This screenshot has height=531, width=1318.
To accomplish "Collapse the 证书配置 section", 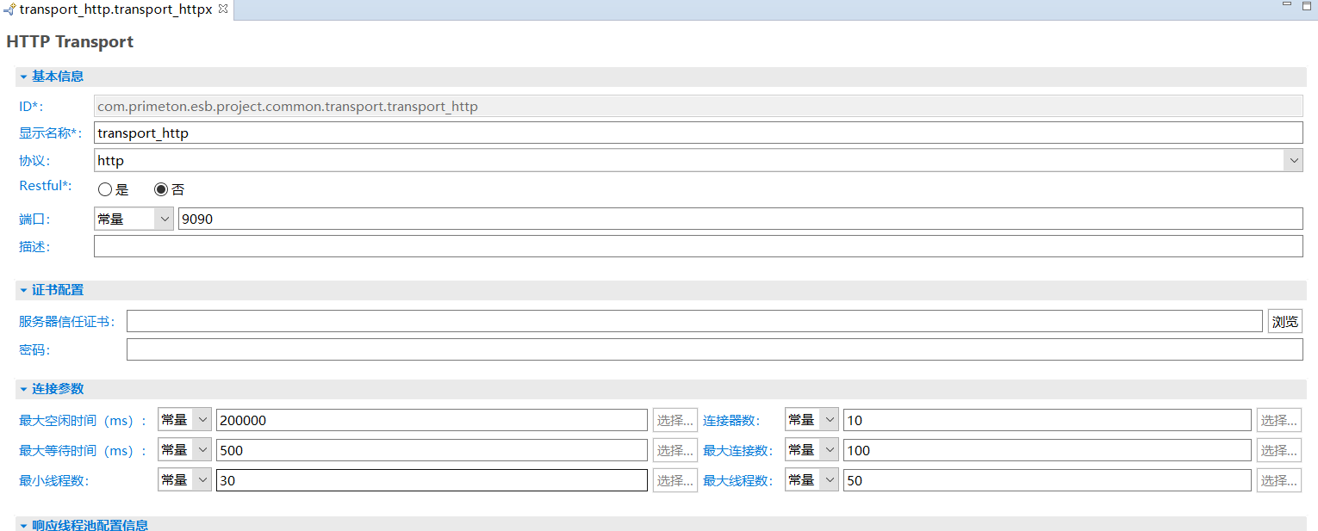I will (24, 290).
